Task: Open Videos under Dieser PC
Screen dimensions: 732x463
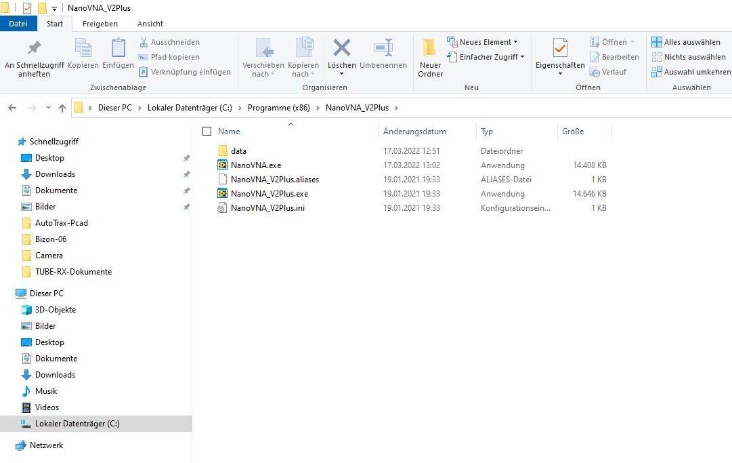Action: click(x=47, y=407)
